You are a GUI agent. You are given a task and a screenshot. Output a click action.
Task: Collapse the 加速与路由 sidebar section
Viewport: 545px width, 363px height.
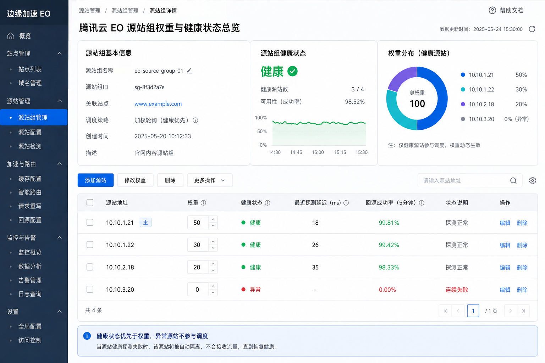point(60,164)
